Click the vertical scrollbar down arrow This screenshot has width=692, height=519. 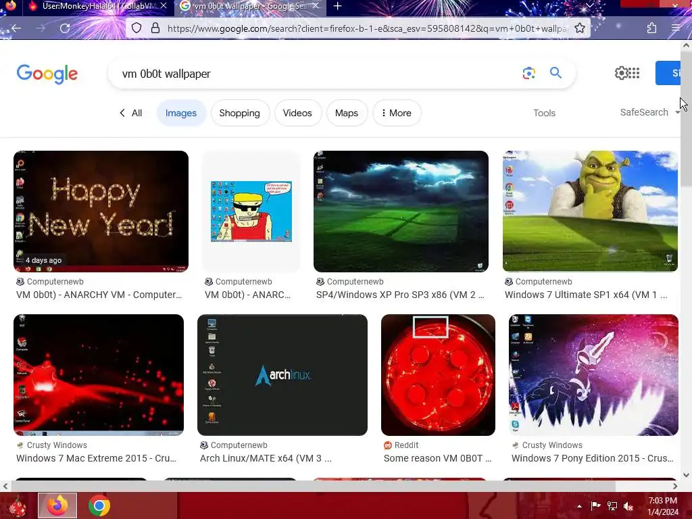tap(687, 475)
